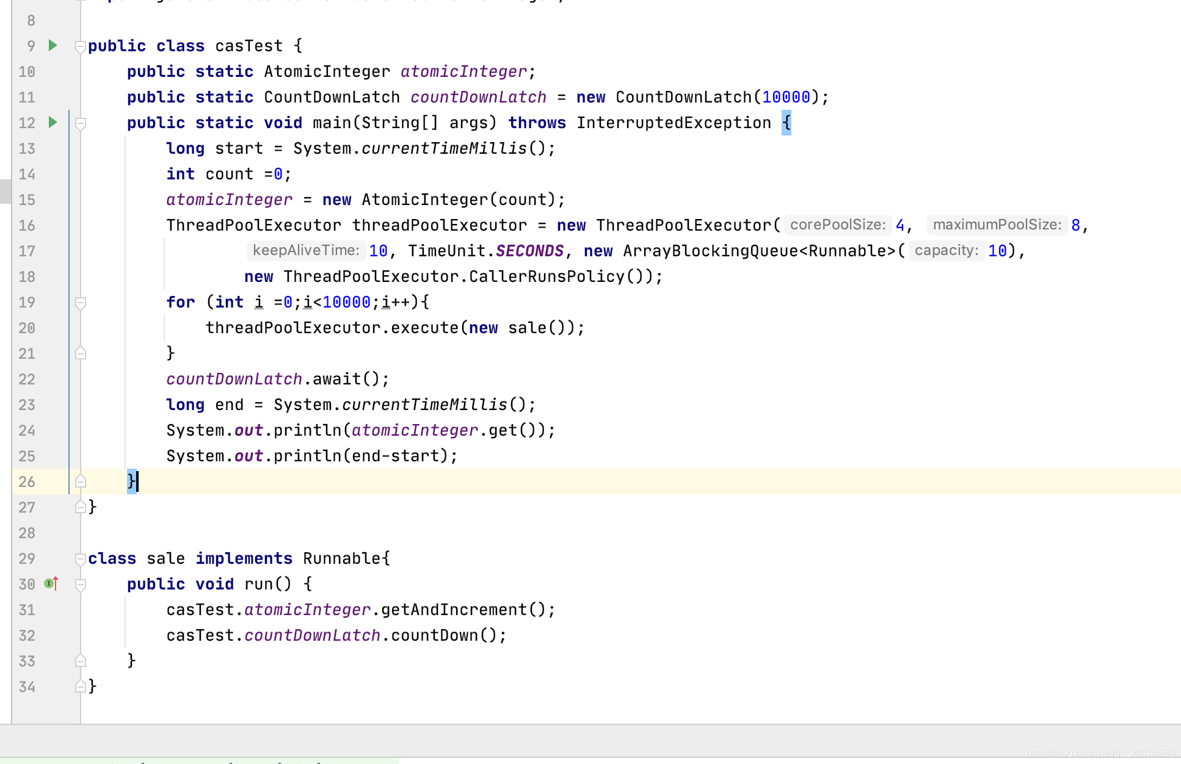The height and width of the screenshot is (764, 1181).
Task: Fold end marker of main method
Action: coord(80,481)
